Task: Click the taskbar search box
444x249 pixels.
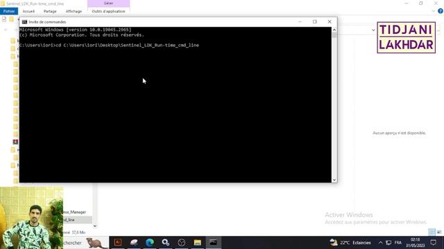Action: [86, 243]
